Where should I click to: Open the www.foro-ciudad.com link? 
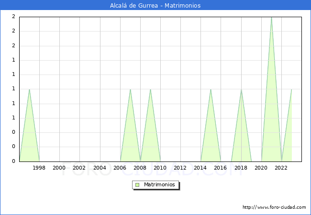pyautogui.click(x=274, y=207)
